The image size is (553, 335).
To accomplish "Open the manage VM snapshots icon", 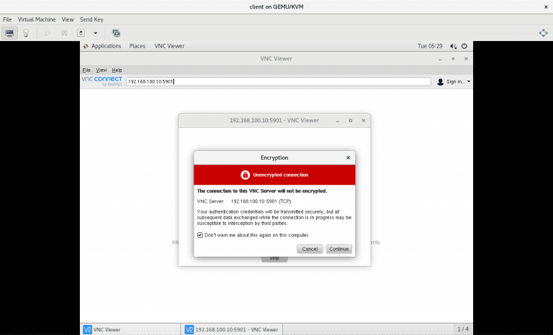I will point(116,33).
